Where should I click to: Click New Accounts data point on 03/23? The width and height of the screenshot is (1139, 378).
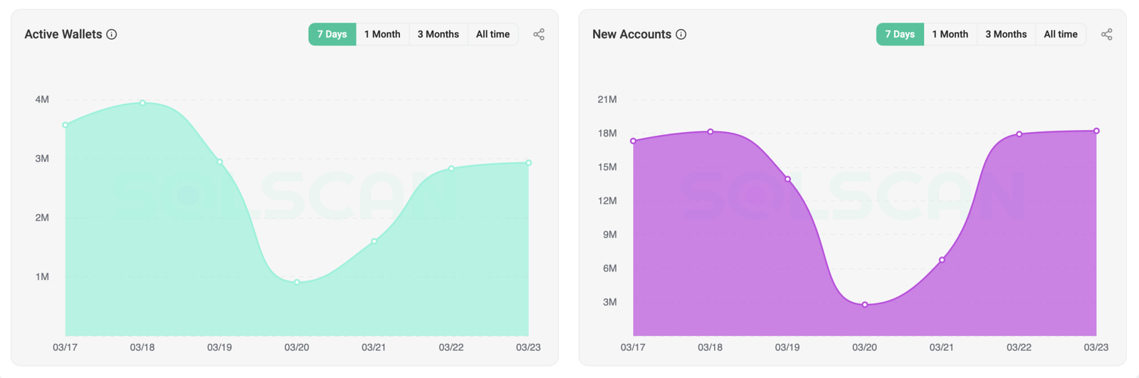(x=1096, y=131)
